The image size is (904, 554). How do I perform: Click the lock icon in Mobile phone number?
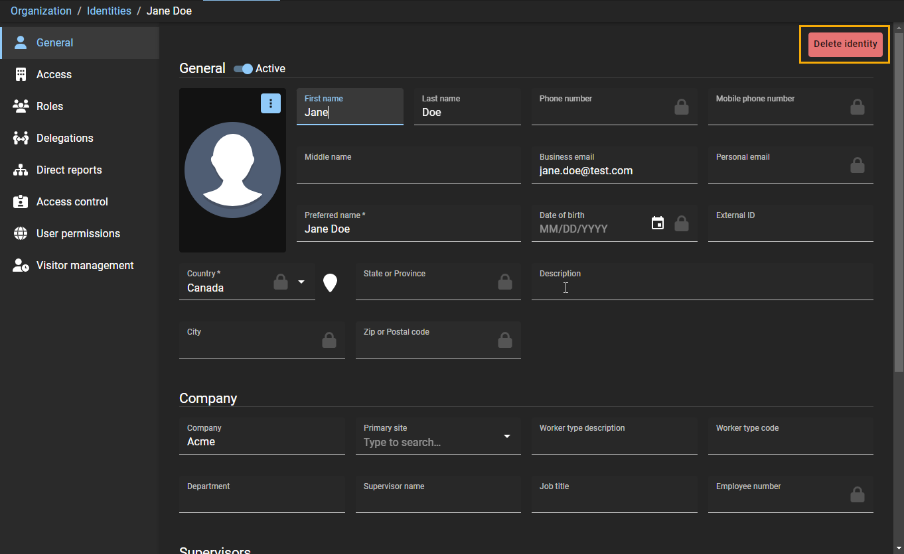point(858,107)
